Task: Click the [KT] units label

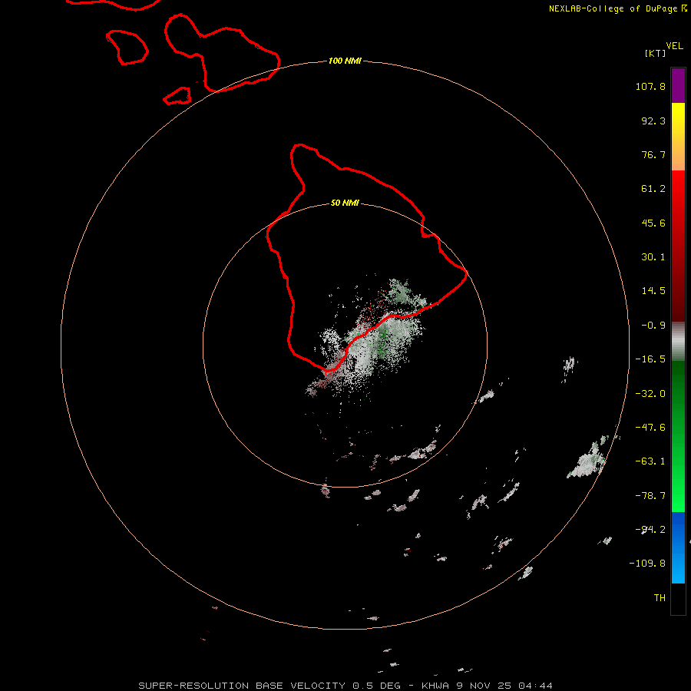Action: pyautogui.click(x=656, y=53)
